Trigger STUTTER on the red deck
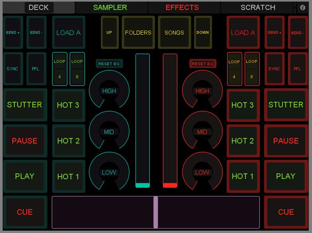The height and width of the screenshot is (233, 312). click(x=286, y=105)
